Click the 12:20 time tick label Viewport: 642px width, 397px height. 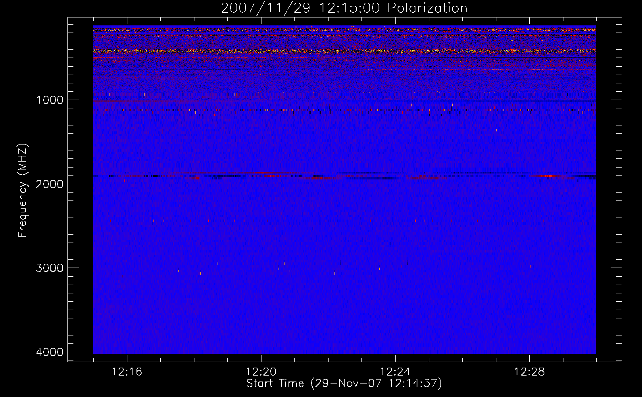click(x=261, y=372)
